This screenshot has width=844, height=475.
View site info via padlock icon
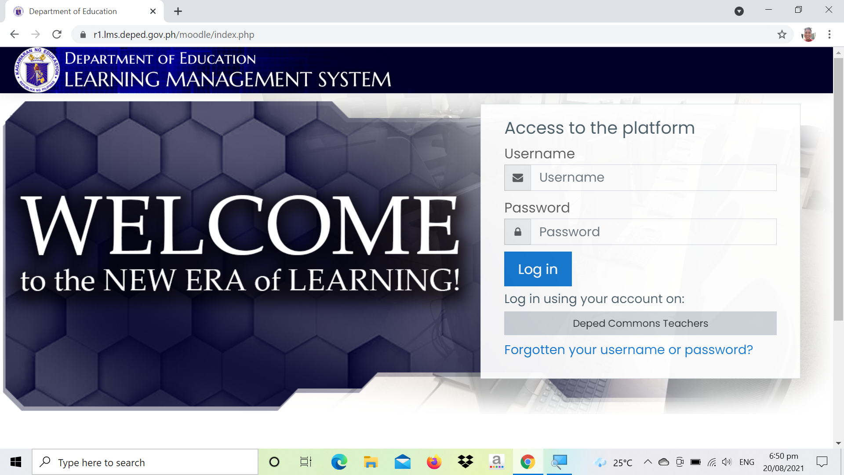tap(83, 35)
